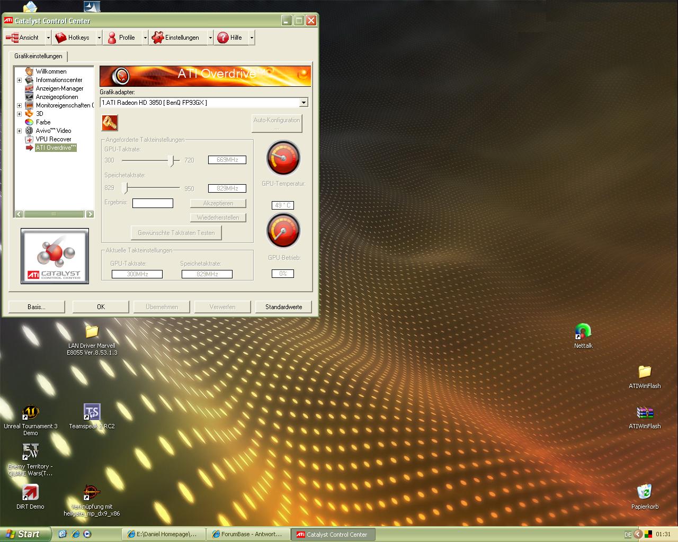The width and height of the screenshot is (678, 542).
Task: Select the hellgate_mp_dx9_x86 shortcut icon
Action: [92, 493]
